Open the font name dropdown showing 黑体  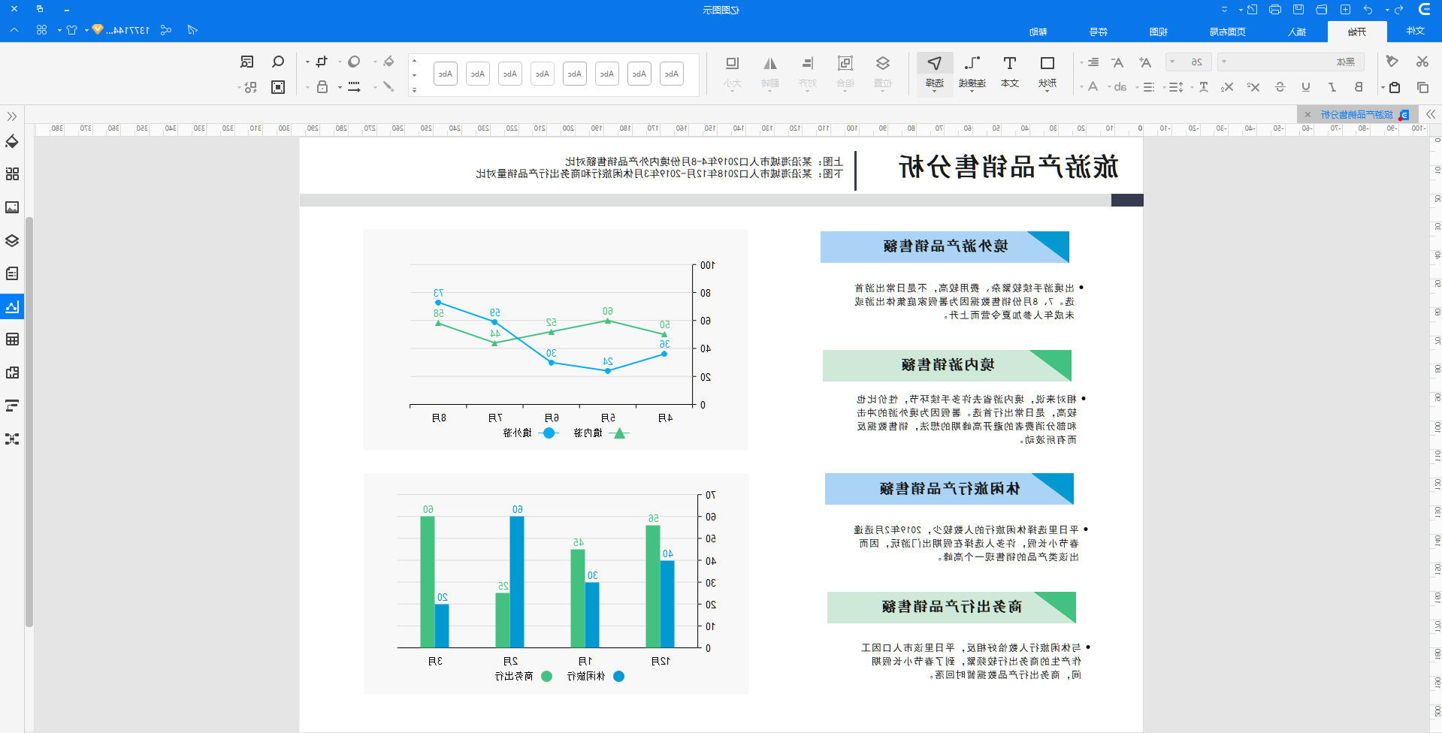(x=1291, y=62)
